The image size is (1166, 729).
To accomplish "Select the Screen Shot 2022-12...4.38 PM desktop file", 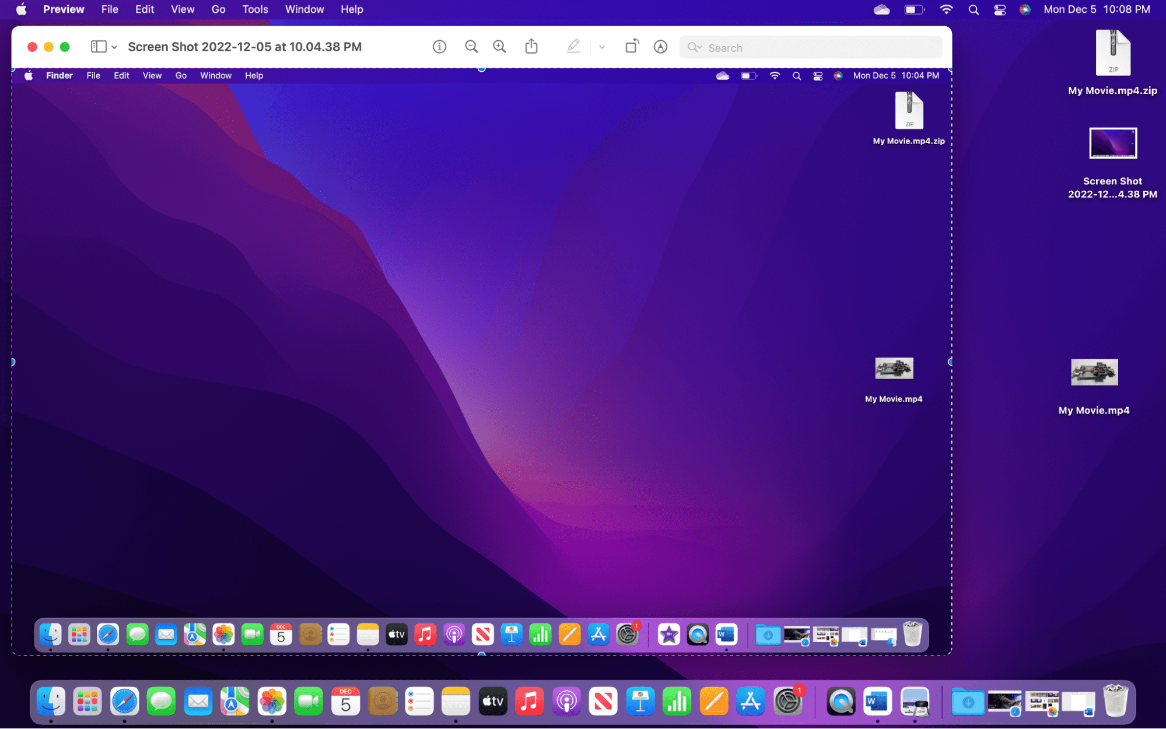I will [1112, 163].
